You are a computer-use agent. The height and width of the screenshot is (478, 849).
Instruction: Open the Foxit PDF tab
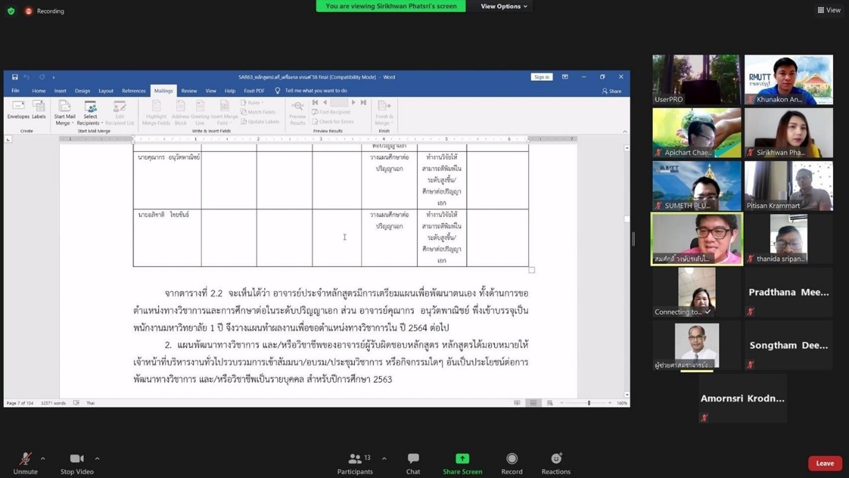pos(254,91)
